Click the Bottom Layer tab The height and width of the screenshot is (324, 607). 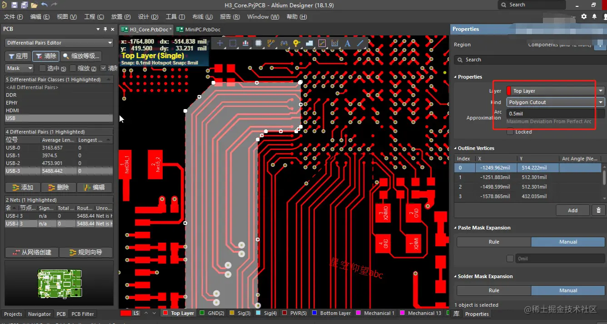click(331, 313)
